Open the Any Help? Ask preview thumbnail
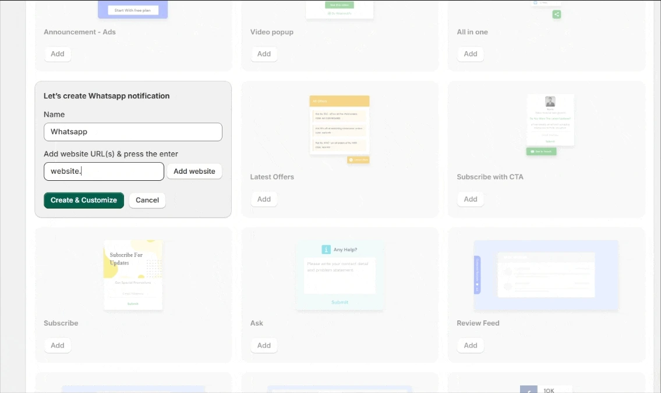 (x=340, y=275)
